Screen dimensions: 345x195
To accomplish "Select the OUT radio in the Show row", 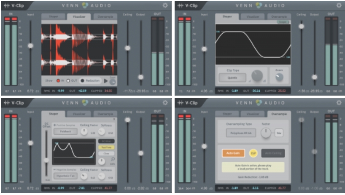I will click(x=68, y=81).
